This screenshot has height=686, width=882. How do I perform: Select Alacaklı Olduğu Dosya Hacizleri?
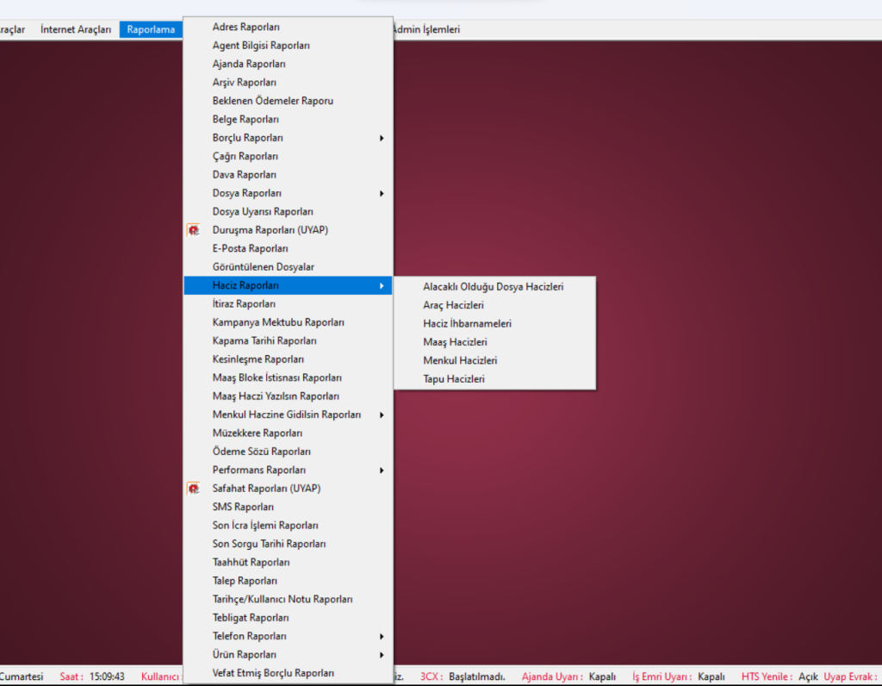click(493, 286)
